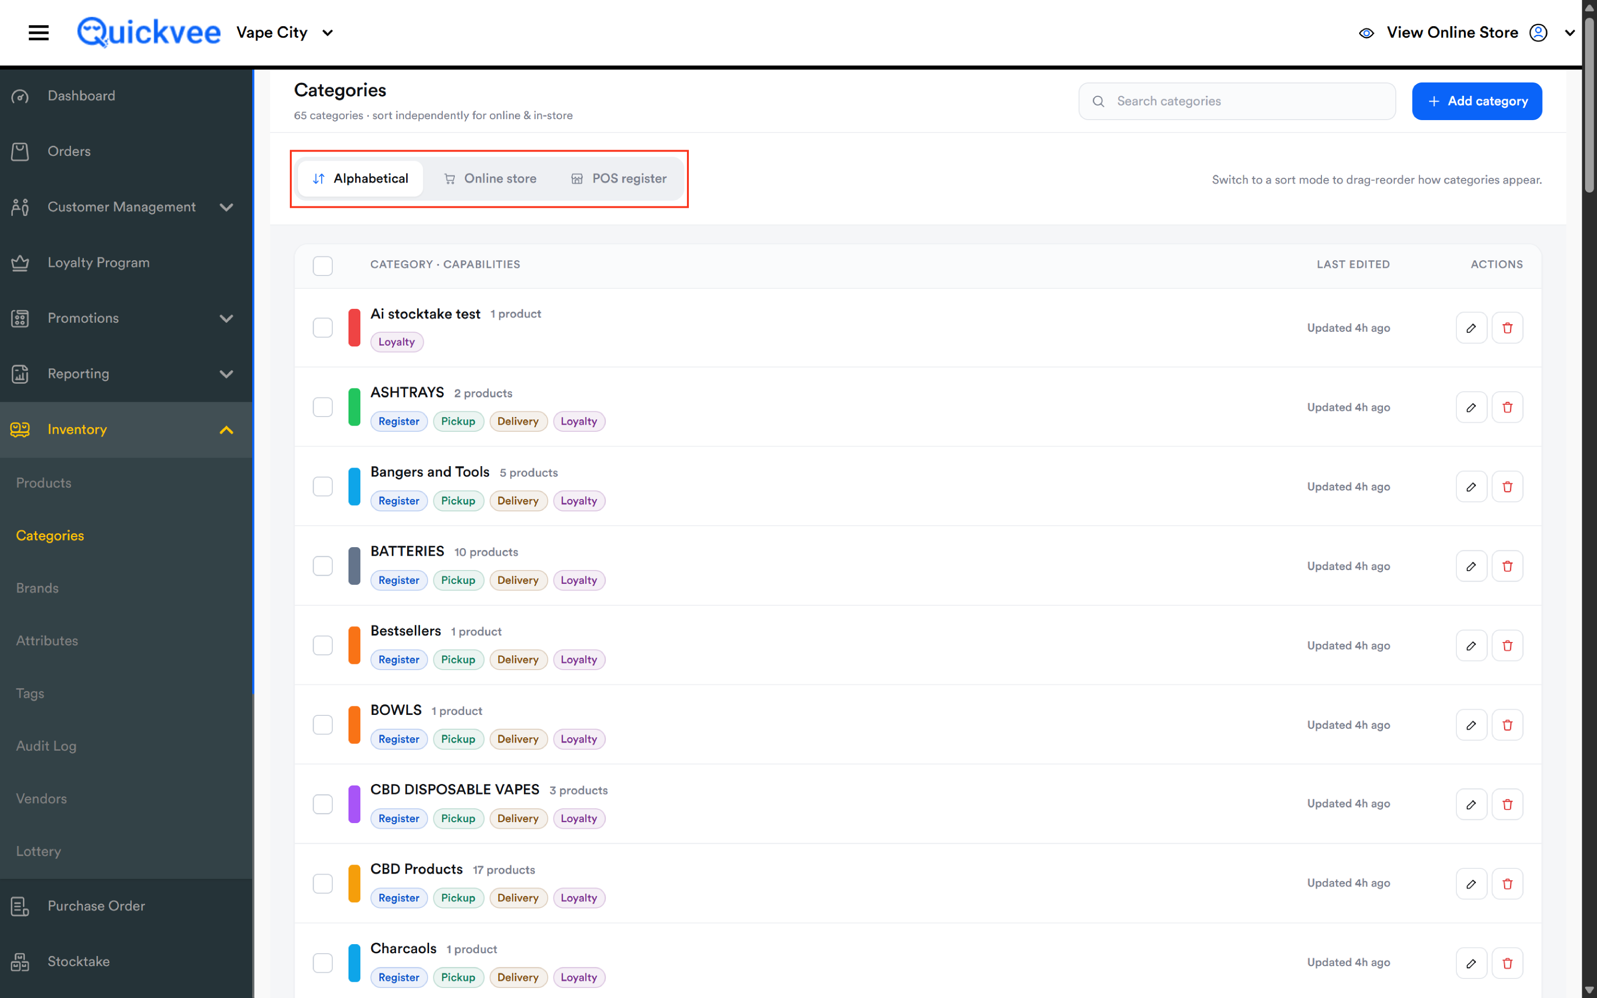Collapse the Inventory sidebar section

click(226, 430)
